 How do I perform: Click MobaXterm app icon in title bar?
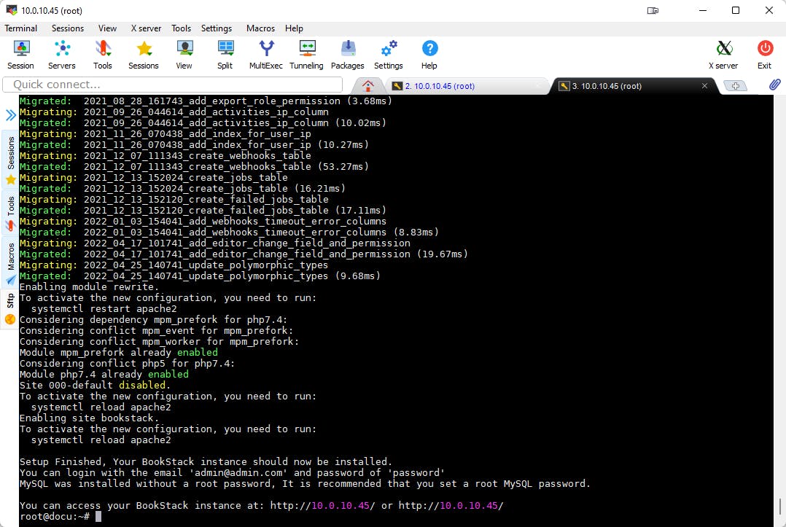click(11, 10)
